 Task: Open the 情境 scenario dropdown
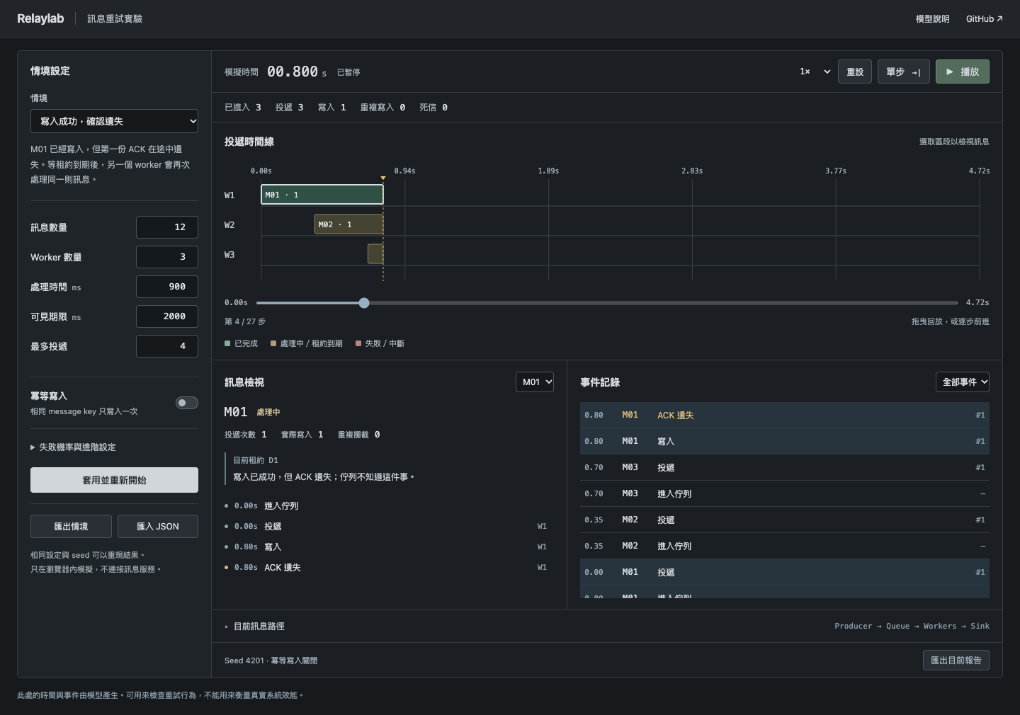(114, 121)
